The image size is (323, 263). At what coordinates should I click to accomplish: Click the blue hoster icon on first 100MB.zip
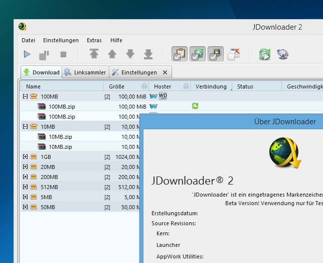click(153, 107)
